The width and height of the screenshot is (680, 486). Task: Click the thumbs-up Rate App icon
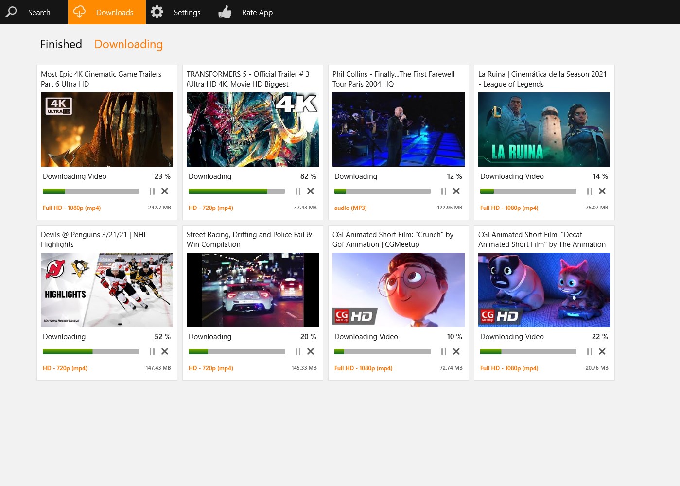point(225,12)
